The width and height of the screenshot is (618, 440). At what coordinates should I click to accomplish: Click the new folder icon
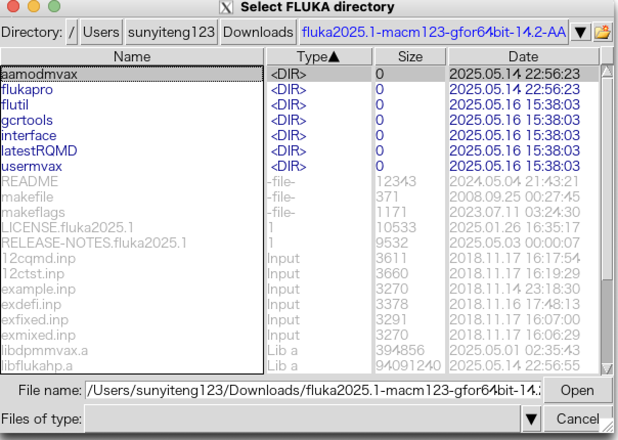[x=603, y=32]
